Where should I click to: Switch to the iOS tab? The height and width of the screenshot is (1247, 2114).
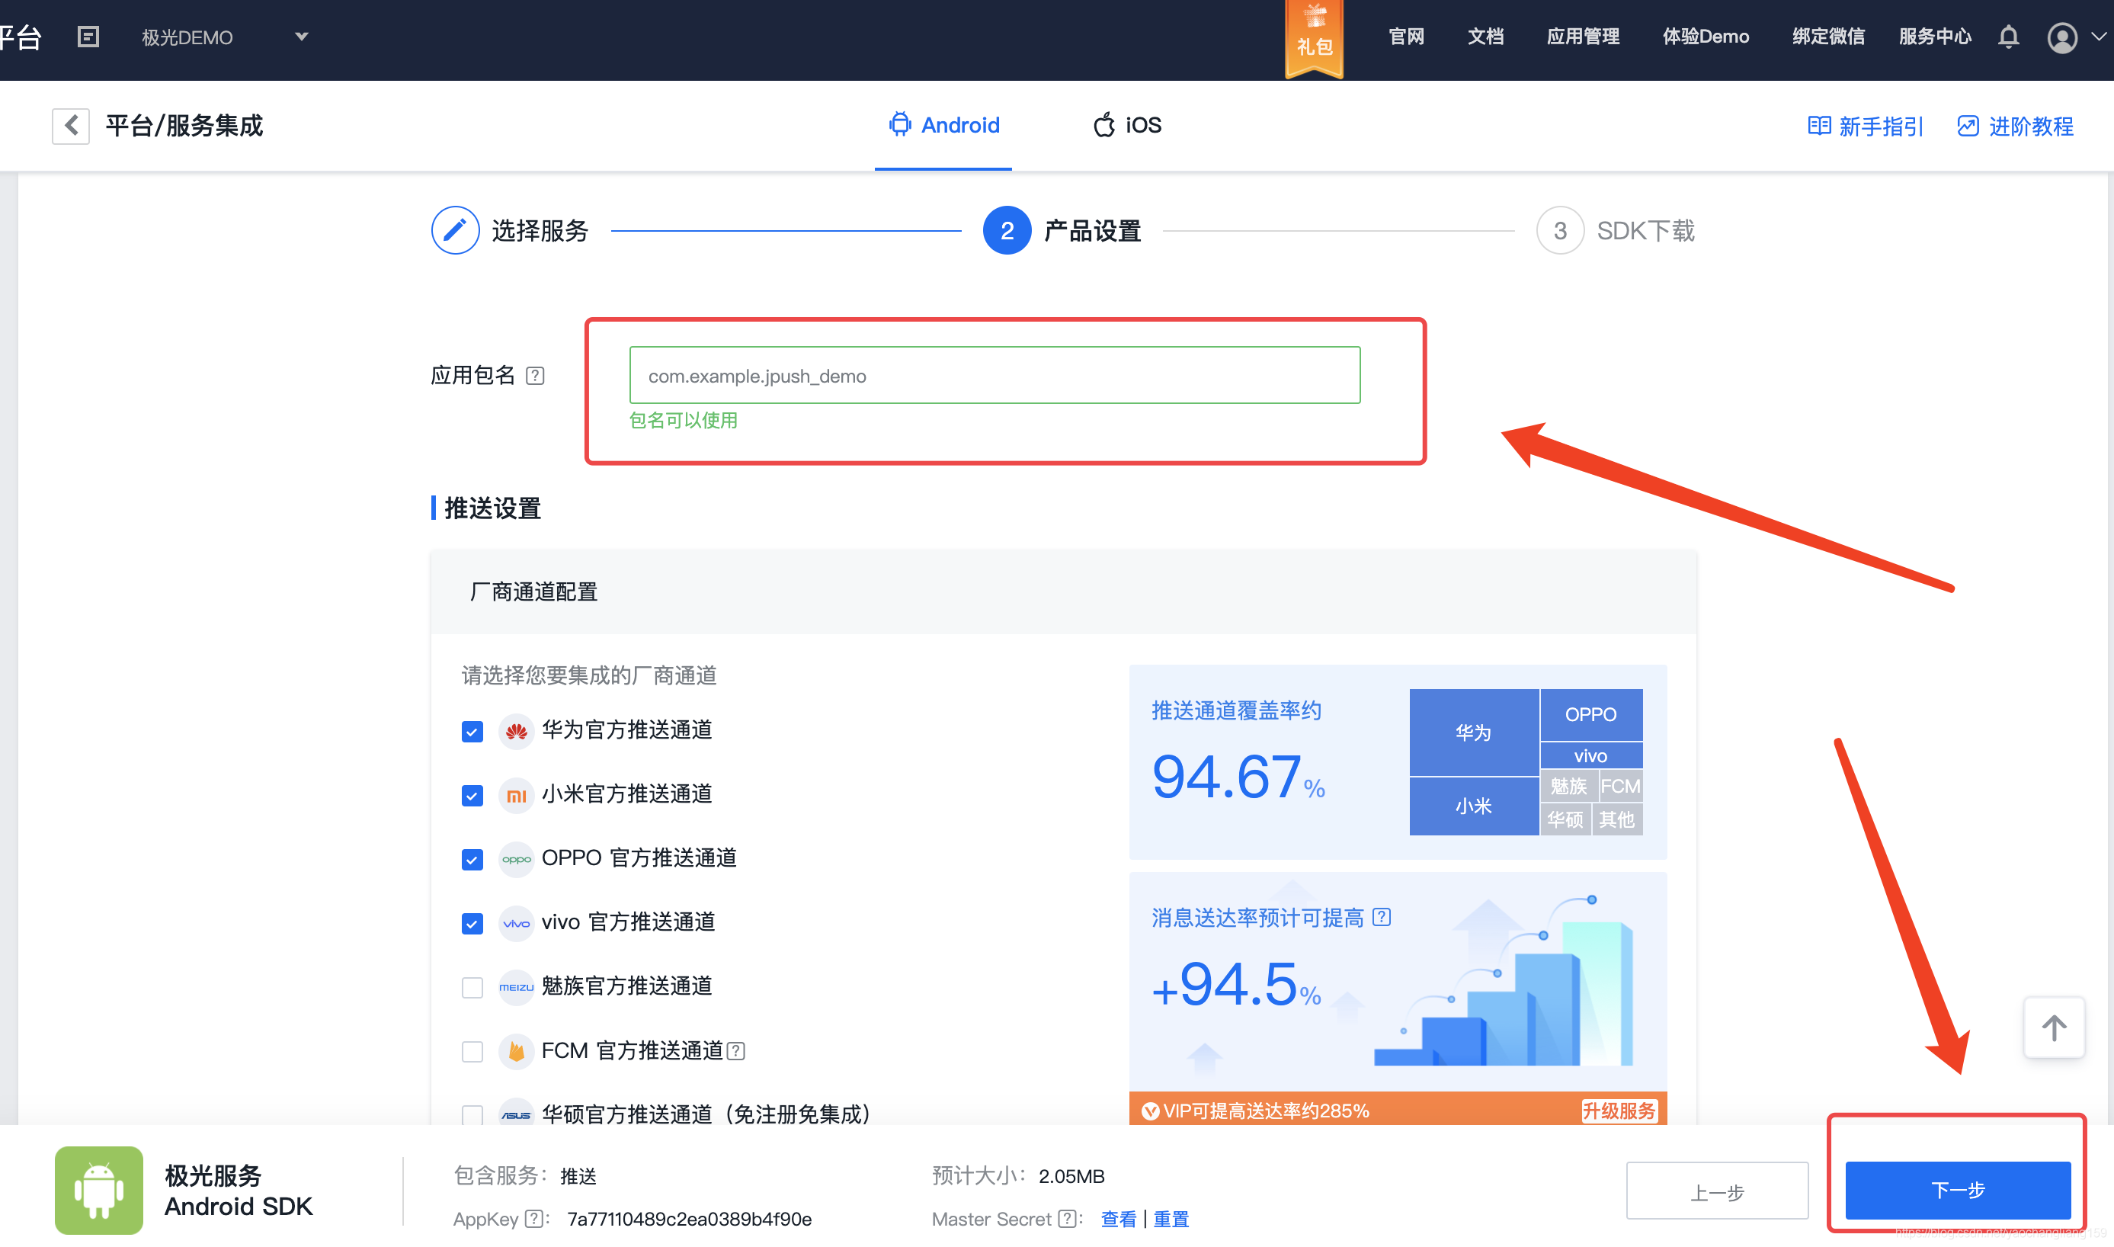1127,126
